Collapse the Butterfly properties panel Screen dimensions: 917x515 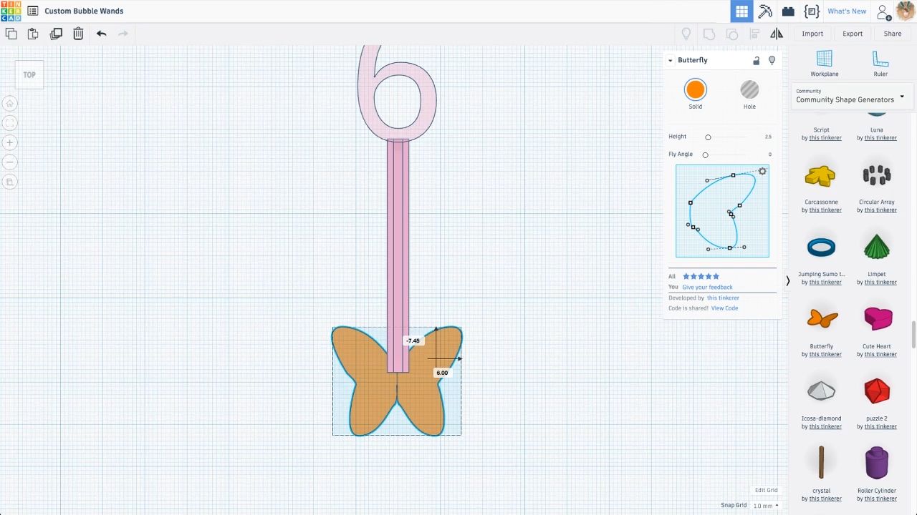[x=670, y=60]
